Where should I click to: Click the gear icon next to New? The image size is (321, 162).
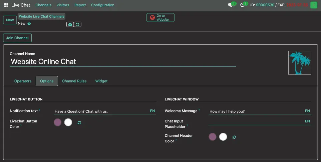click(29, 24)
